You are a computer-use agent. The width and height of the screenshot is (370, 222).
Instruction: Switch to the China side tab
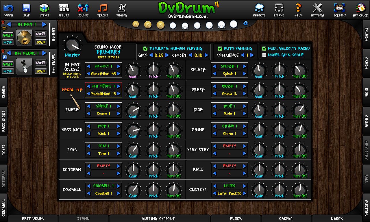366,121
